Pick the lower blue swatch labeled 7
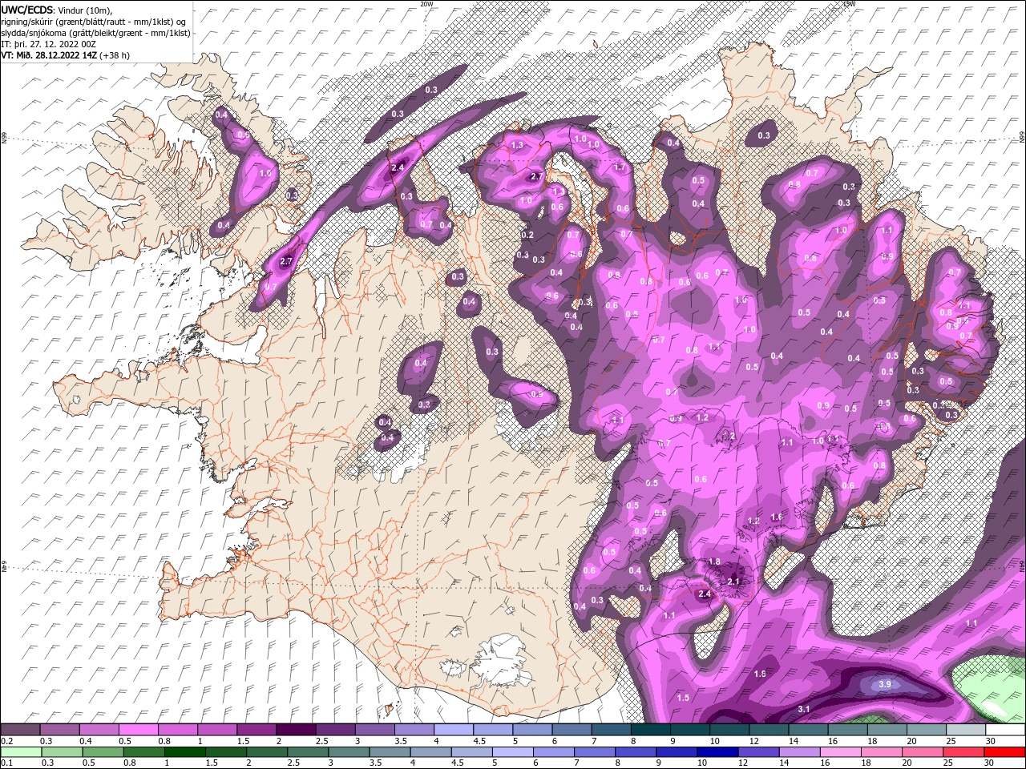 tap(593, 752)
